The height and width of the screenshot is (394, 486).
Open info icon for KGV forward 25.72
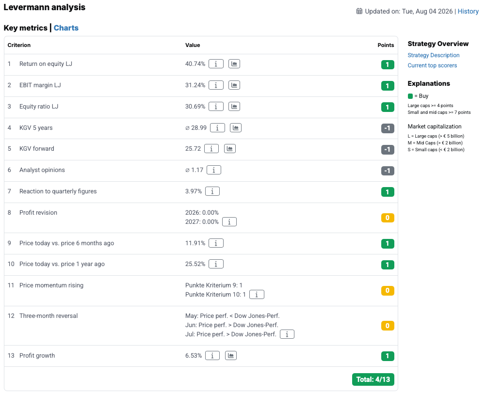pos(211,149)
